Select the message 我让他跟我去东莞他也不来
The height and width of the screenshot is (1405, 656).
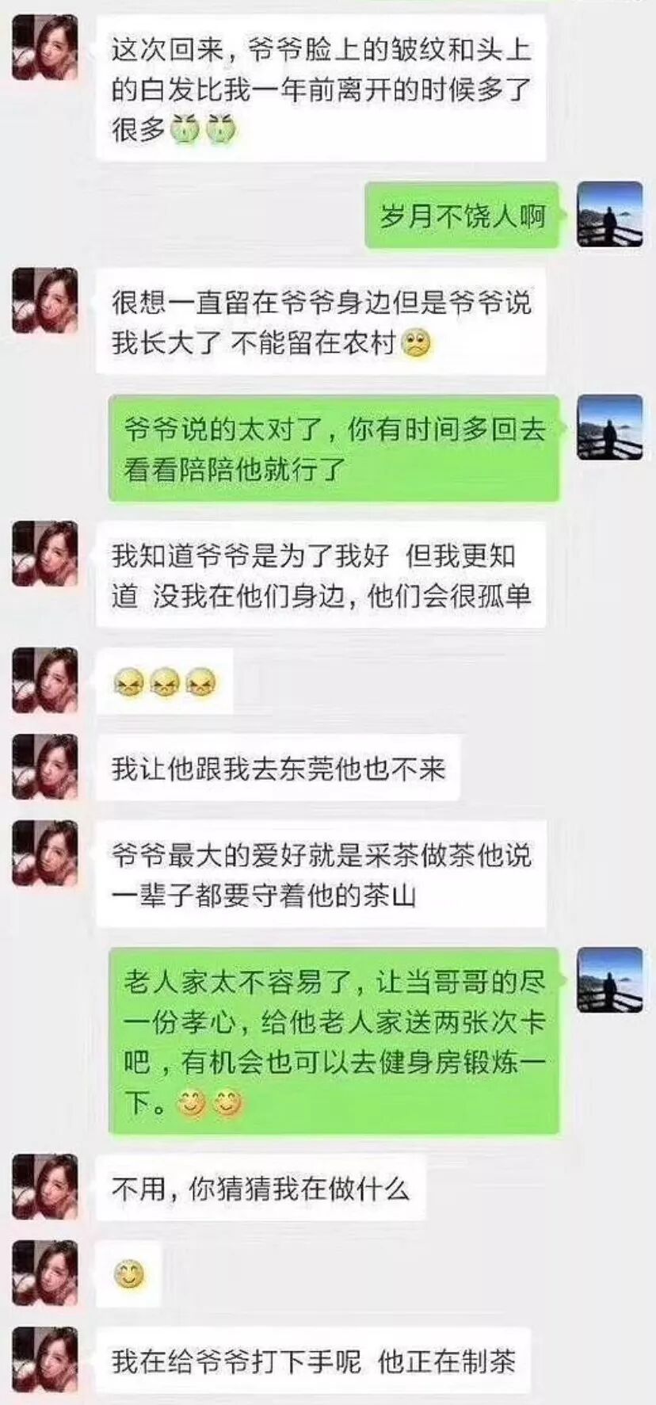(277, 768)
